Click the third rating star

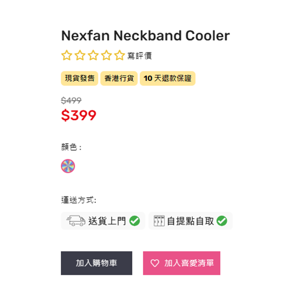click(93, 55)
